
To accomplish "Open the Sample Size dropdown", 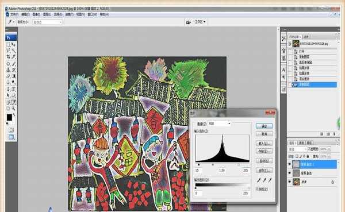I will [48, 22].
